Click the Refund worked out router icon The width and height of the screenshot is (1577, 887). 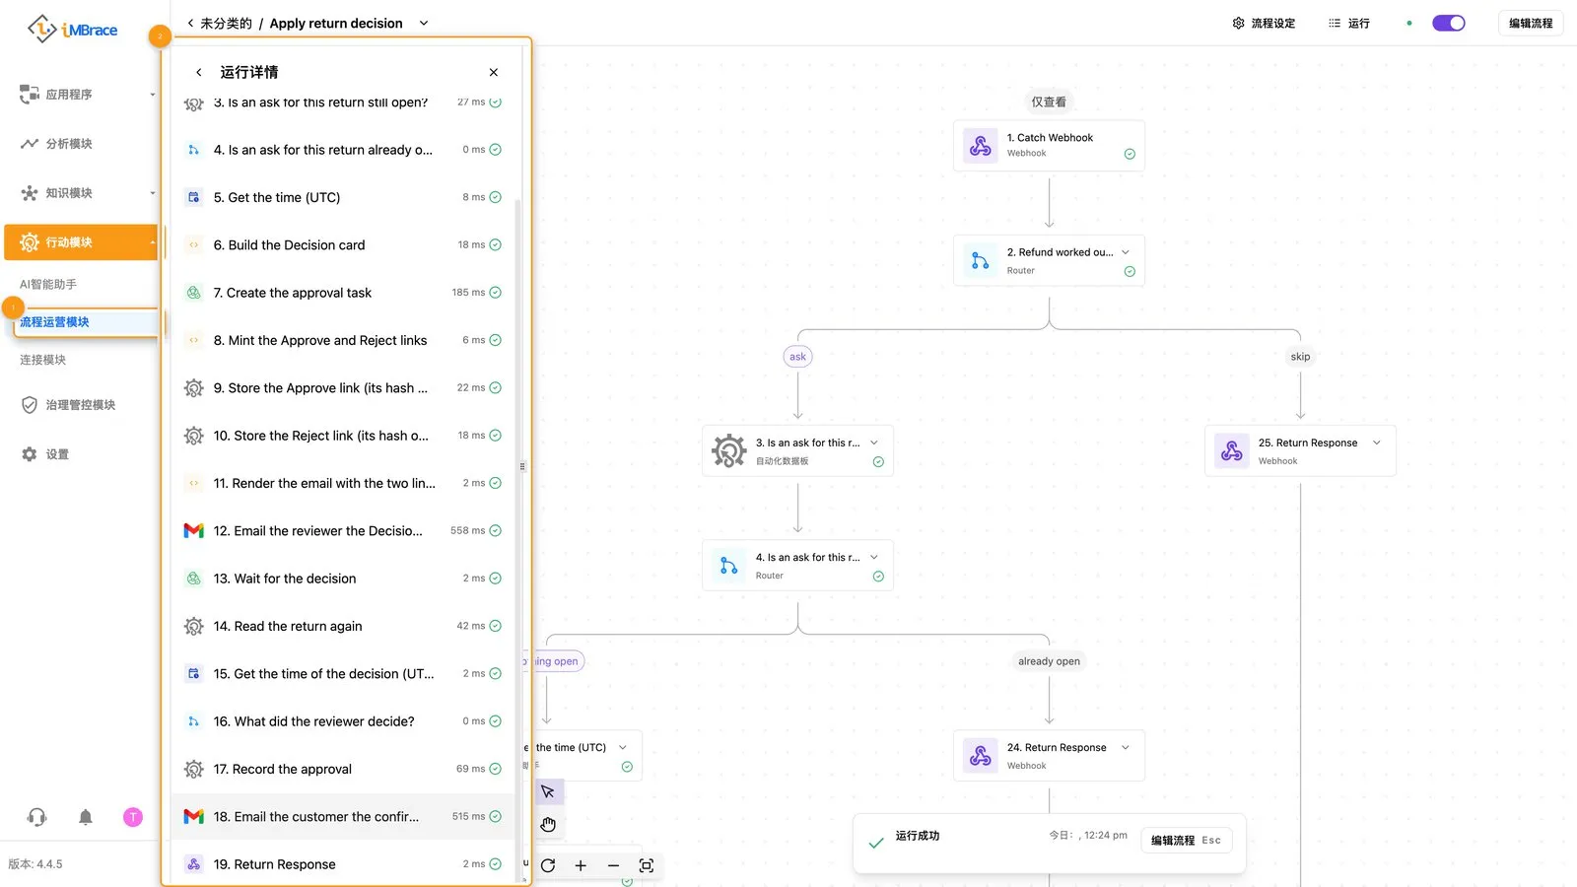(x=981, y=260)
